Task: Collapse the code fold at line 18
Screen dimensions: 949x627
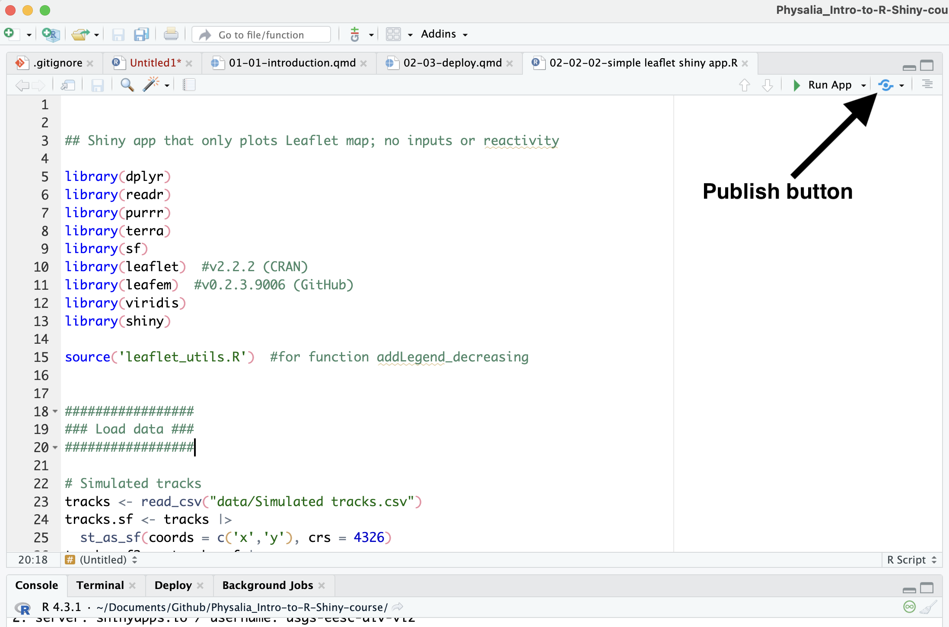Action: click(55, 412)
